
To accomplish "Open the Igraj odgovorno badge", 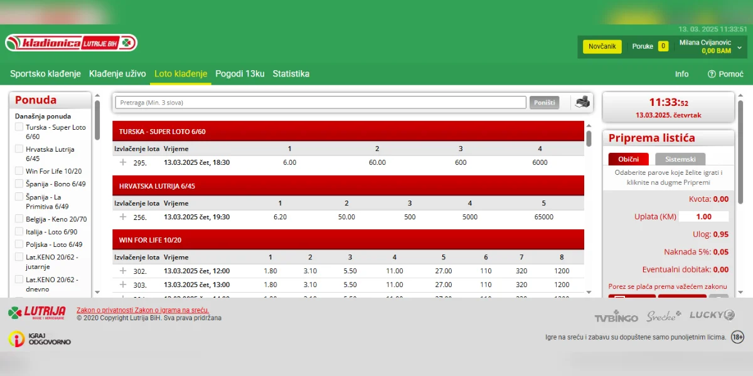I will pyautogui.click(x=40, y=339).
